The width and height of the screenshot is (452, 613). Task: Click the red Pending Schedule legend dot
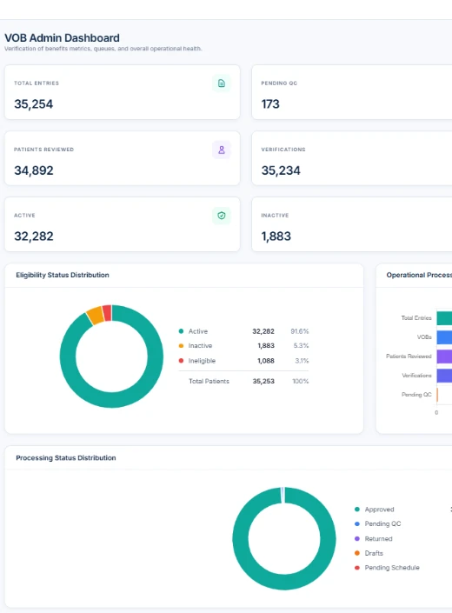[x=356, y=567]
